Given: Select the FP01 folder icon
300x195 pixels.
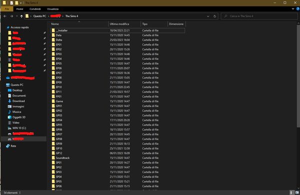Looking at the screenshot, I should point(53,96).
